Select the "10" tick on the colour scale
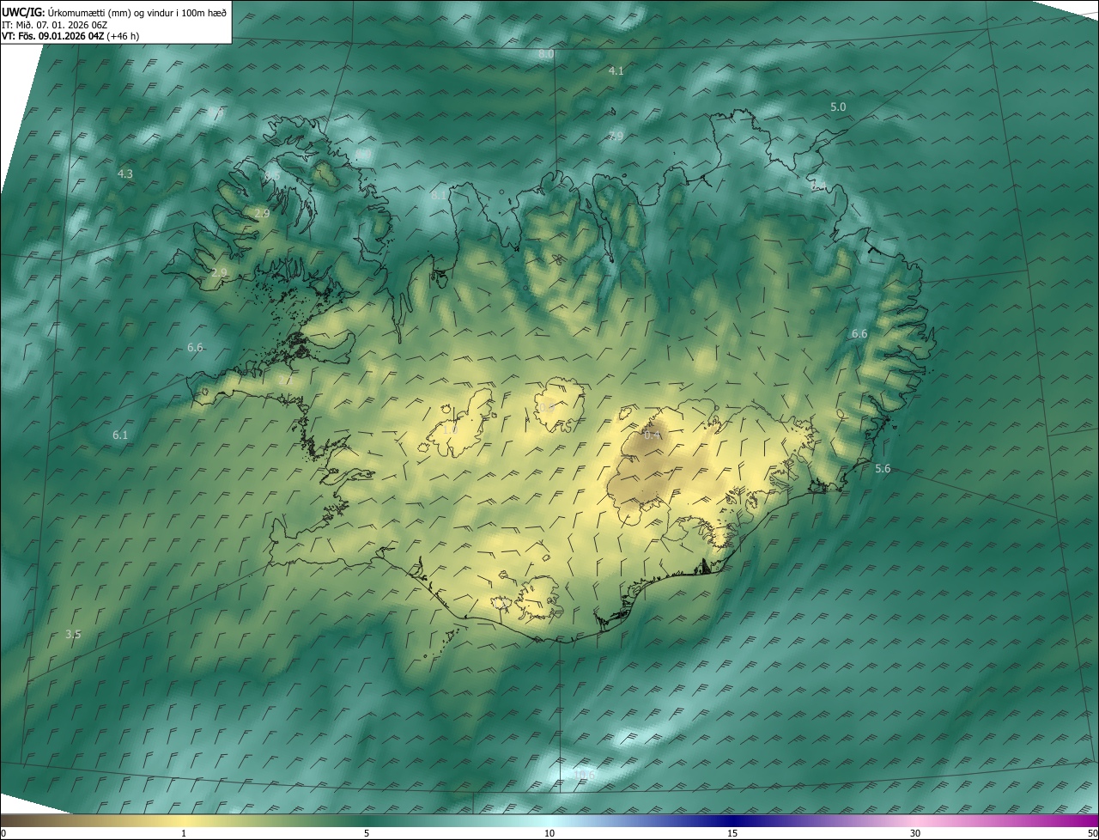The height and width of the screenshot is (840, 1099). click(x=549, y=834)
